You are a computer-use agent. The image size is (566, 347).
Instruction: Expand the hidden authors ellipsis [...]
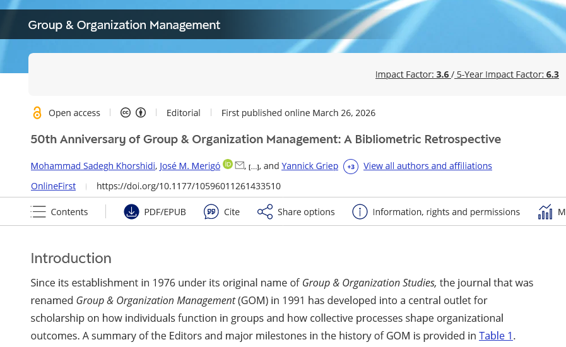click(x=254, y=167)
